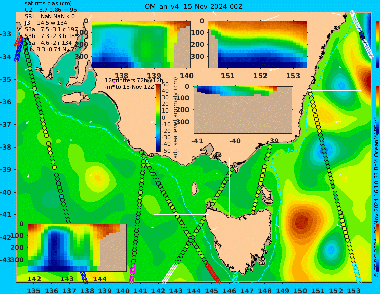Click latitude axis label -35

tap(6, 79)
